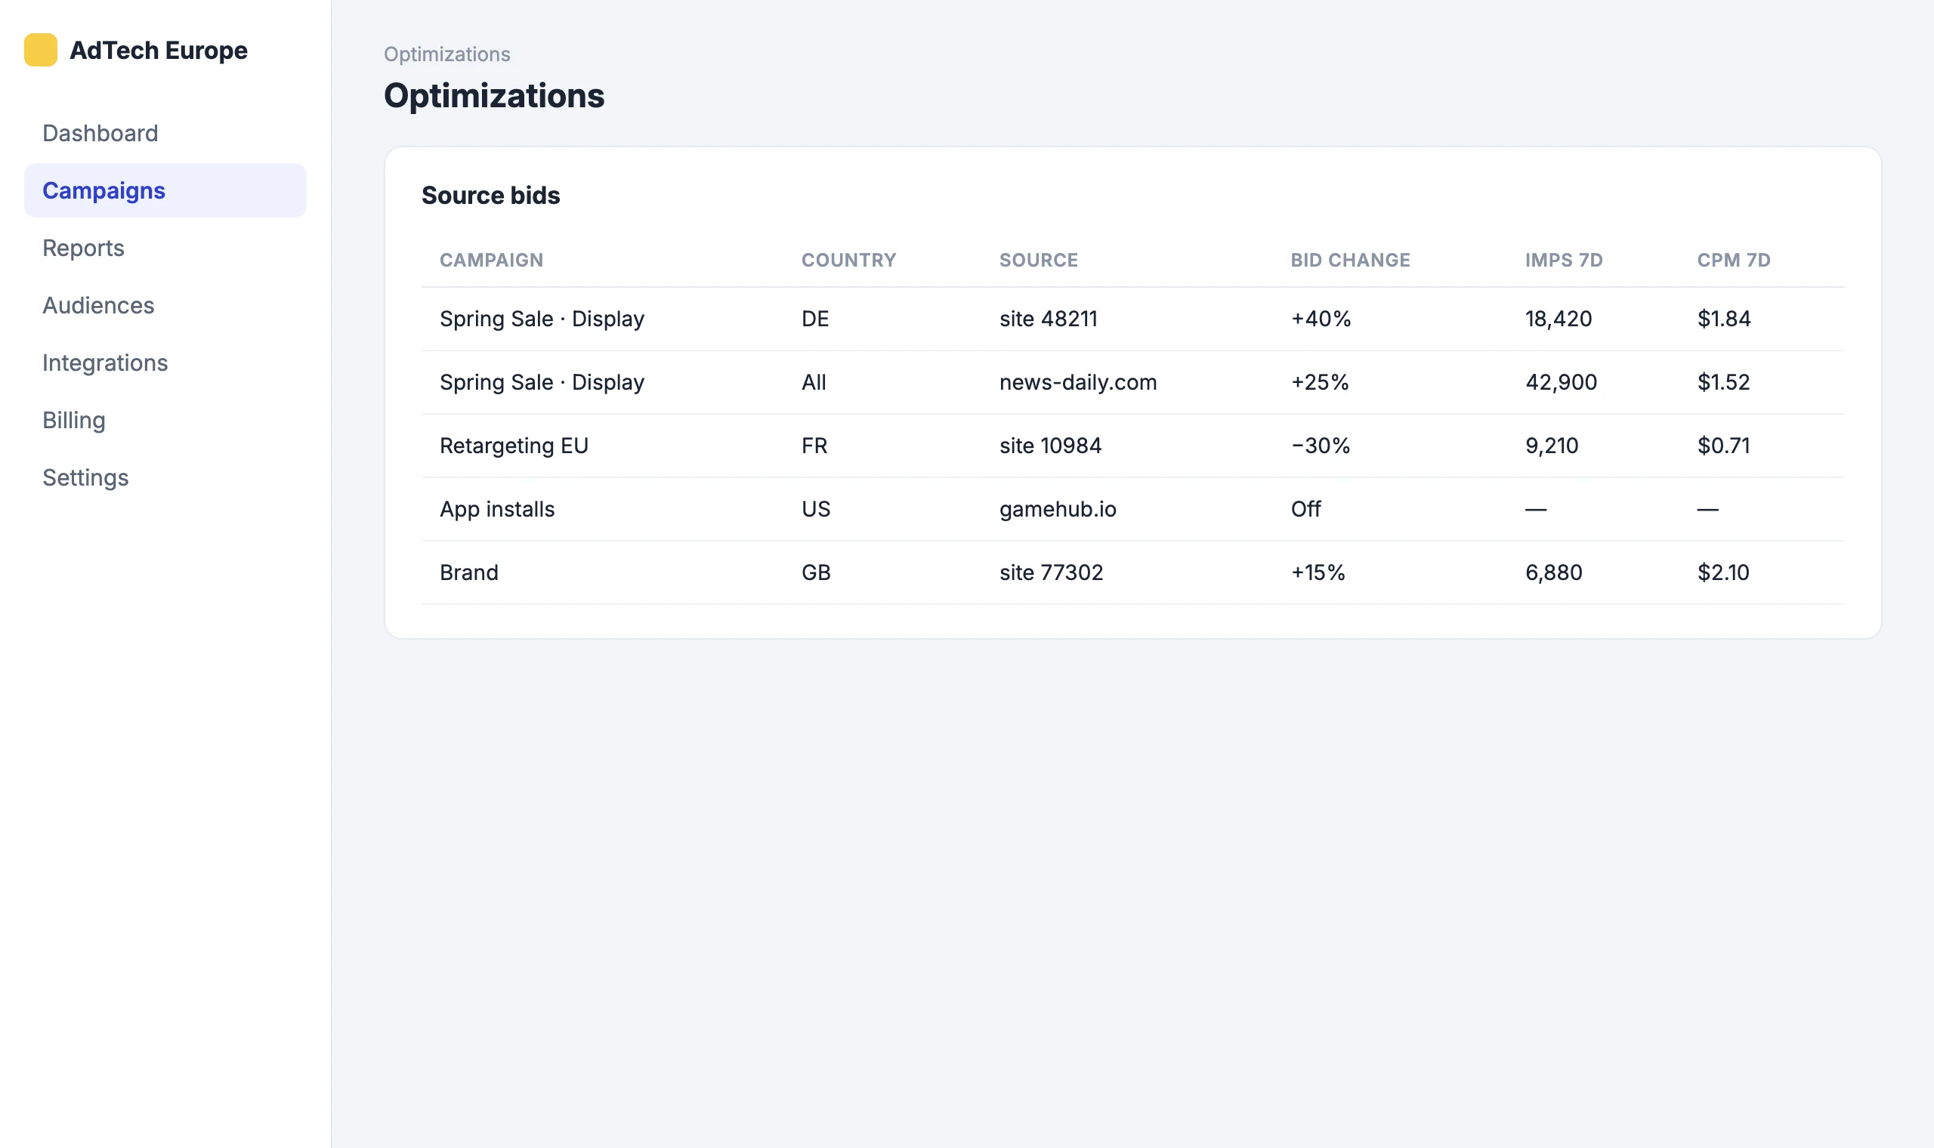The image size is (1934, 1148).
Task: Click the CPM 7D column header
Action: (1734, 260)
